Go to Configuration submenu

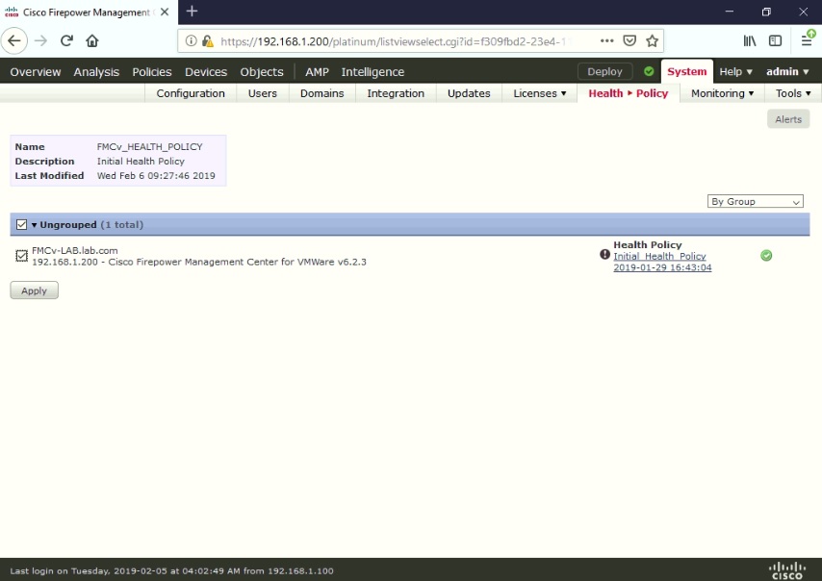(x=191, y=93)
